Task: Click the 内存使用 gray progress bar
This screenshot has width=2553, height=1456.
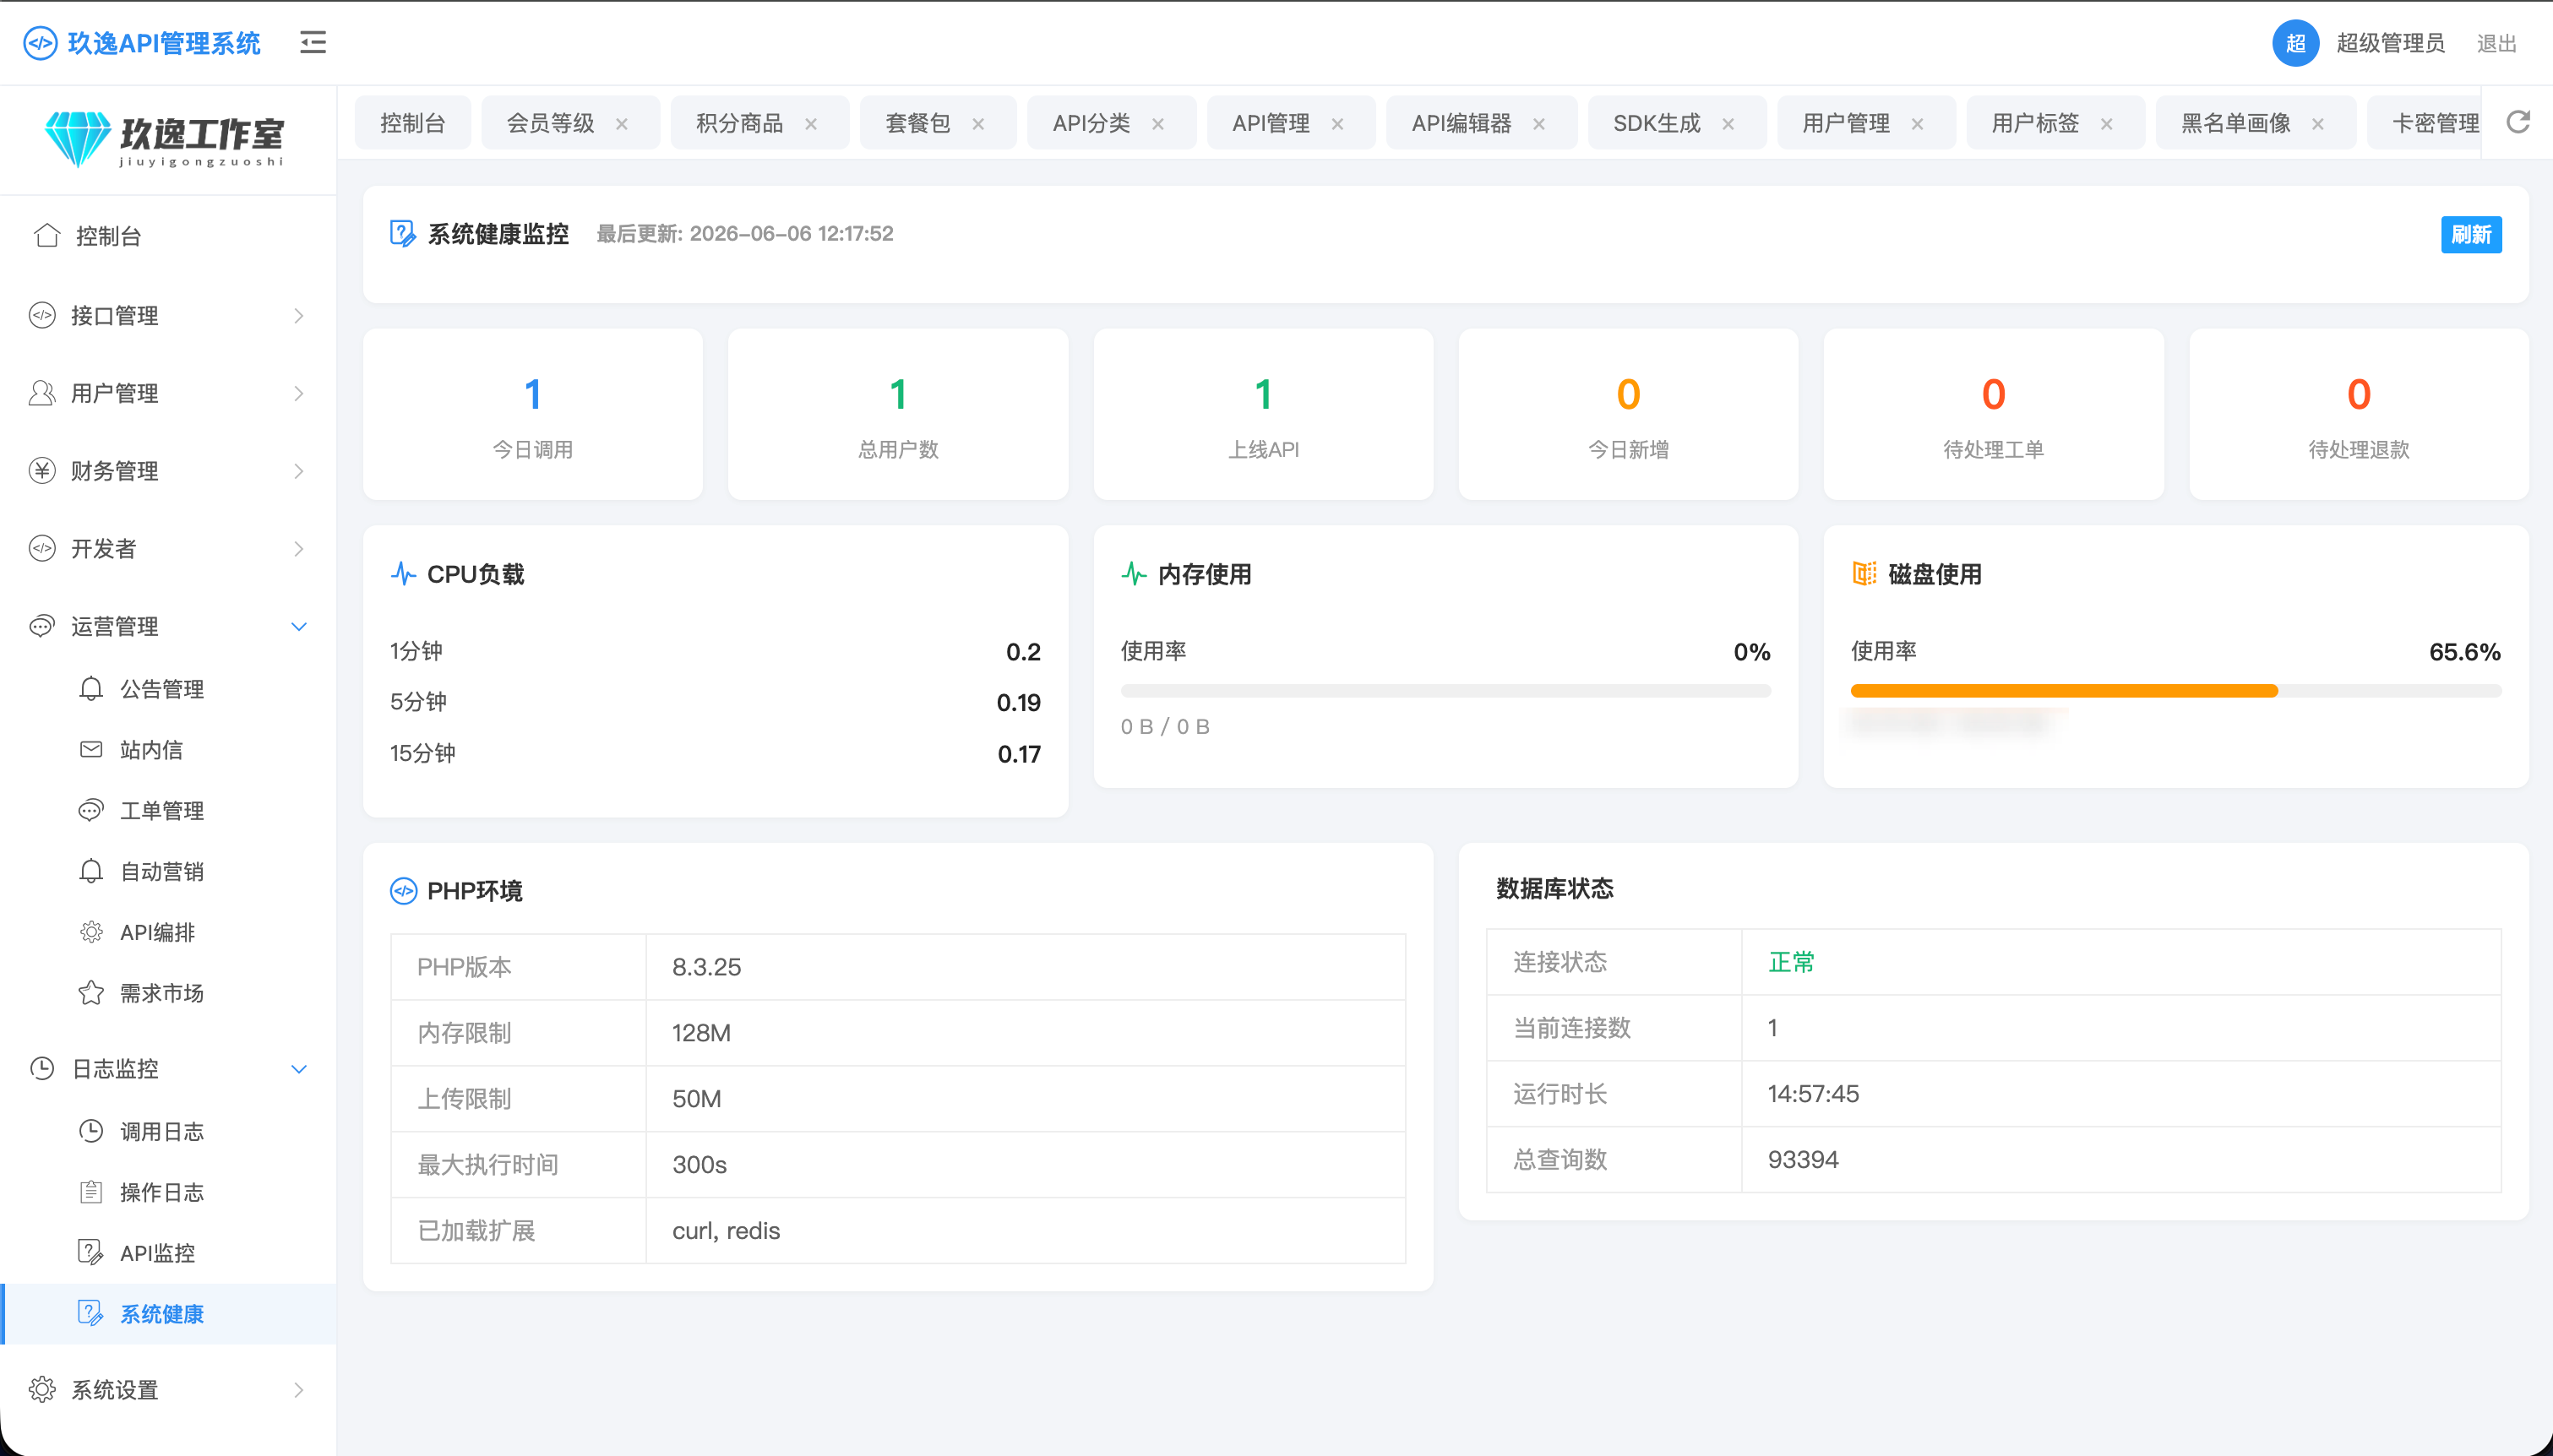Action: point(1445,690)
